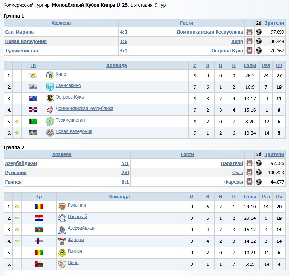Click Румыния flag in Group 2 table
Image resolution: width=289 pixels, height=276 pixels.
39,207
